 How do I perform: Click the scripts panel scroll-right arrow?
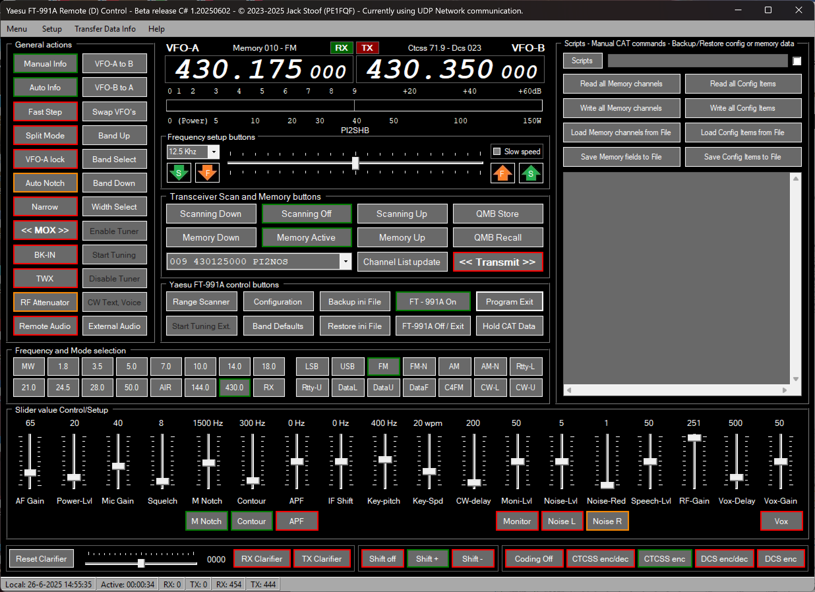[784, 390]
